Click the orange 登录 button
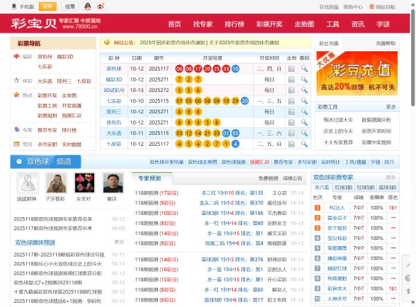This screenshot has width=416, height=307. coord(47,6)
